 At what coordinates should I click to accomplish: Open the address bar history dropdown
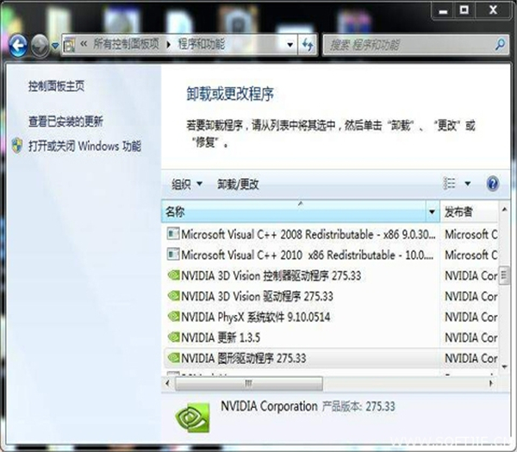[x=290, y=44]
